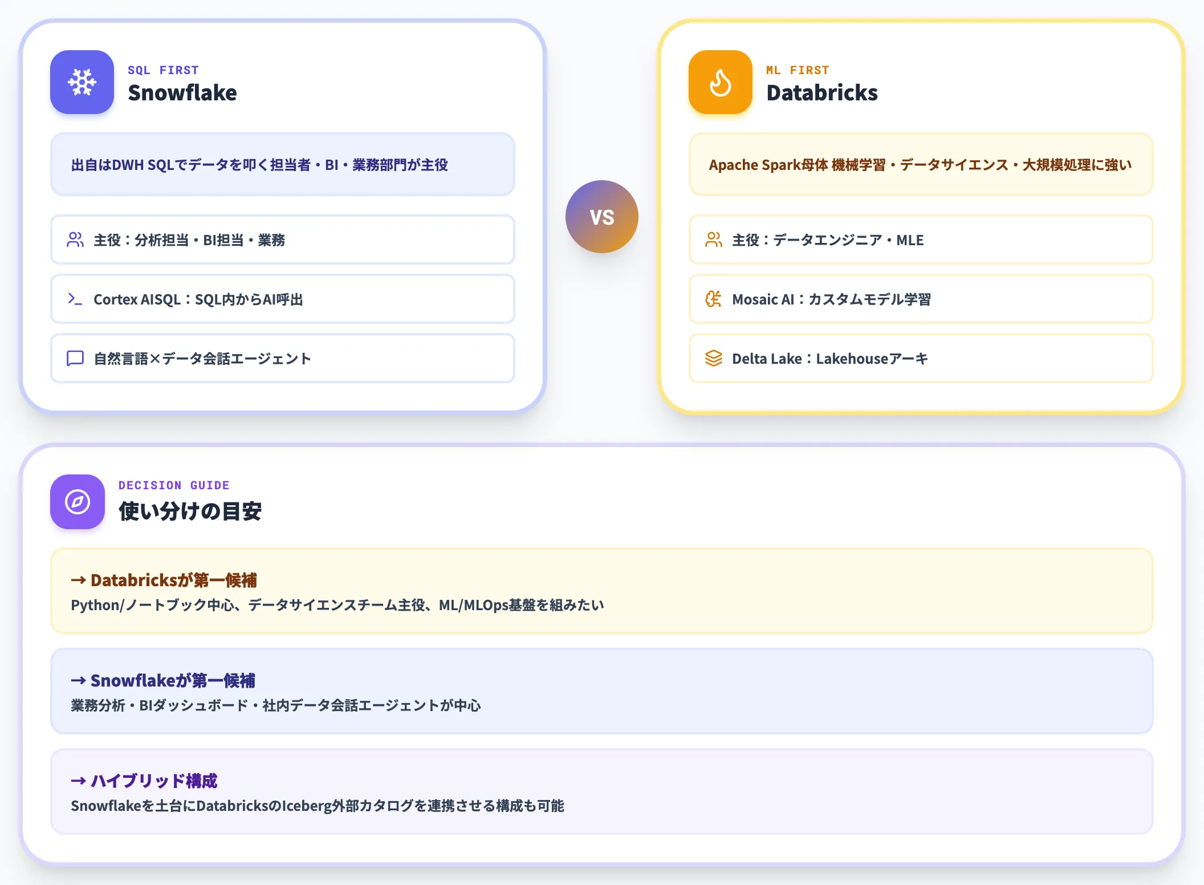Screen dimensions: 1204x885
Task: Click the Databricks card title
Action: (x=822, y=93)
